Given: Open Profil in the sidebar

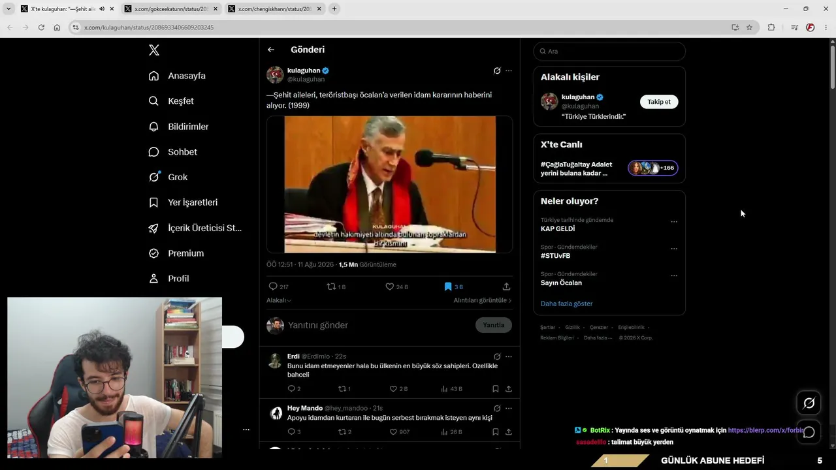Looking at the screenshot, I should [x=169, y=279].
